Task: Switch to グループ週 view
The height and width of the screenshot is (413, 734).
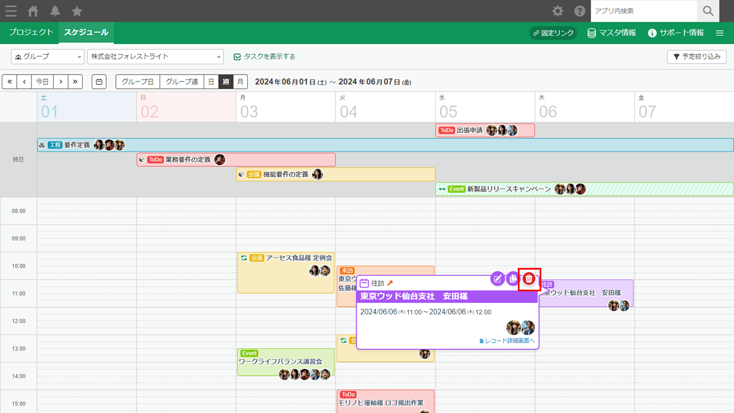Action: [182, 81]
